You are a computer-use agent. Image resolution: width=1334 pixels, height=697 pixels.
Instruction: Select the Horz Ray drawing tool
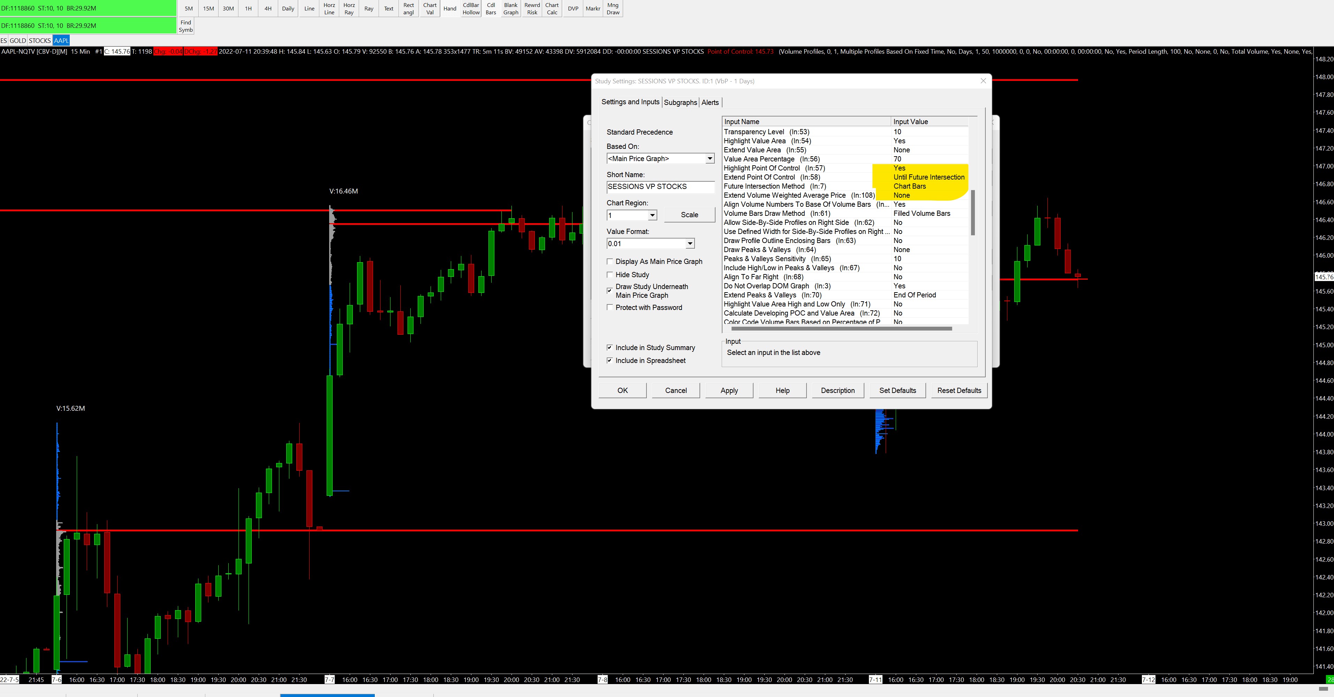349,8
